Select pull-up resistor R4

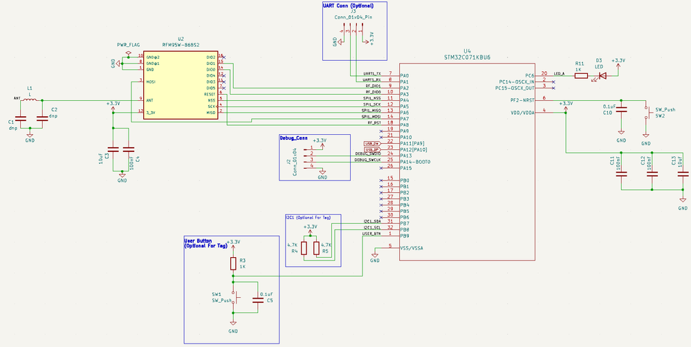(x=304, y=248)
